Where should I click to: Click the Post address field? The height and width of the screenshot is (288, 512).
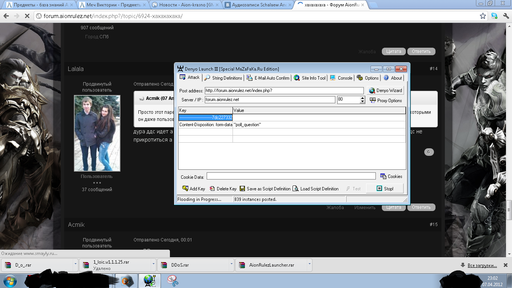tap(284, 90)
